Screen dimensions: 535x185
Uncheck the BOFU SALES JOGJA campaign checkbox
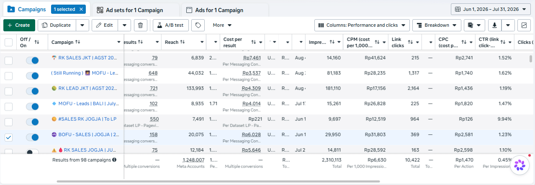(8, 137)
